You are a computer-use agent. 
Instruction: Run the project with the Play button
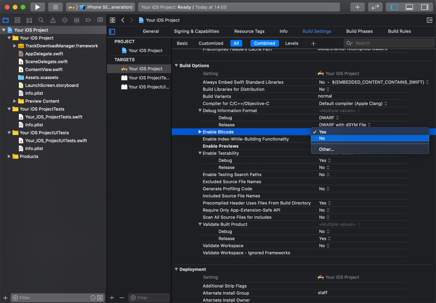pos(38,7)
